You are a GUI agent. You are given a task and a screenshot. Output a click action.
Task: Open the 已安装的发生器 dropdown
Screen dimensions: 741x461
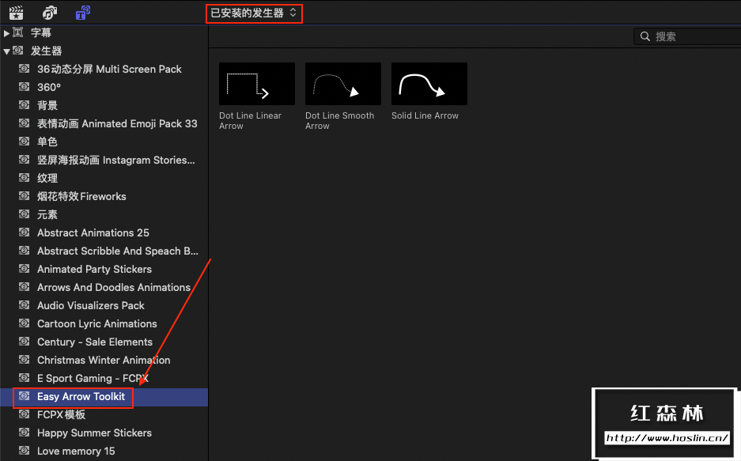coord(254,13)
